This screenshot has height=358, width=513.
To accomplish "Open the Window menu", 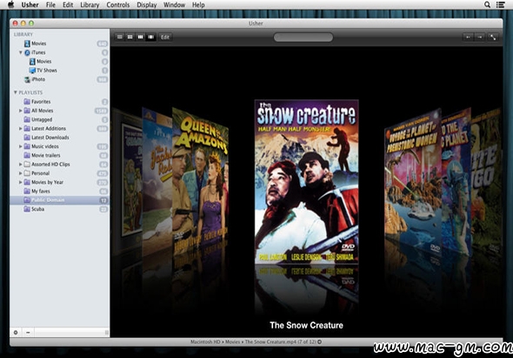I will (174, 4).
